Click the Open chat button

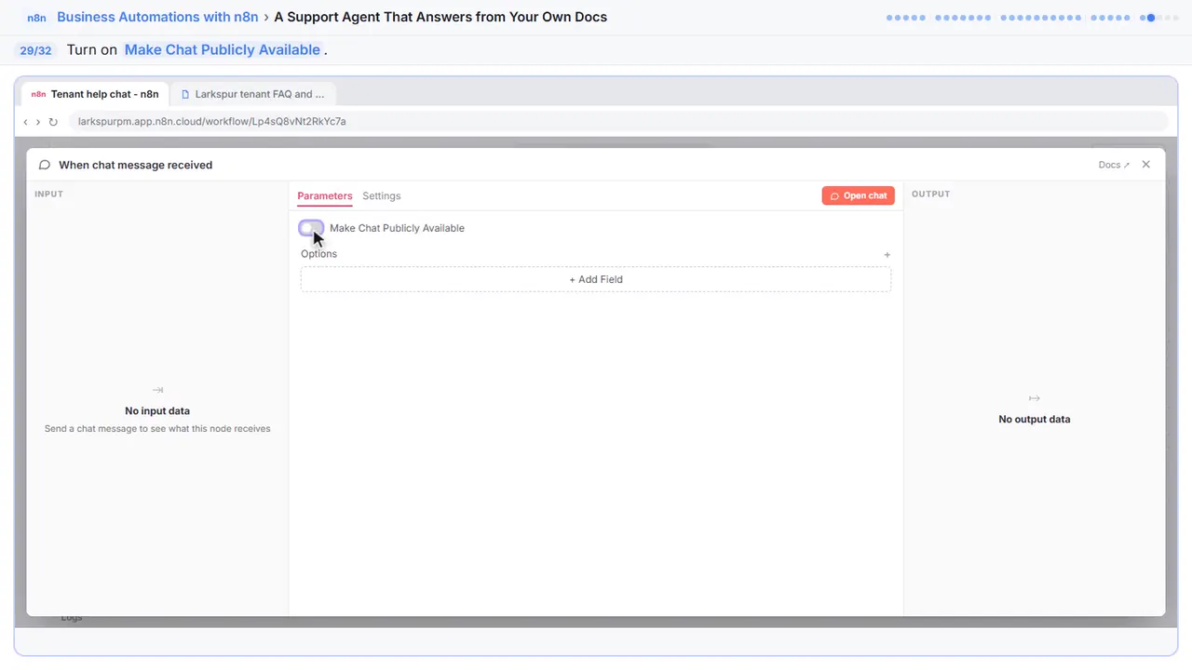(858, 195)
